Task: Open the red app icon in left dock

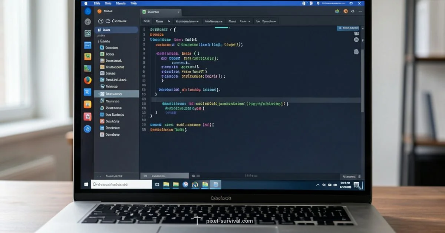Action: coord(88,116)
